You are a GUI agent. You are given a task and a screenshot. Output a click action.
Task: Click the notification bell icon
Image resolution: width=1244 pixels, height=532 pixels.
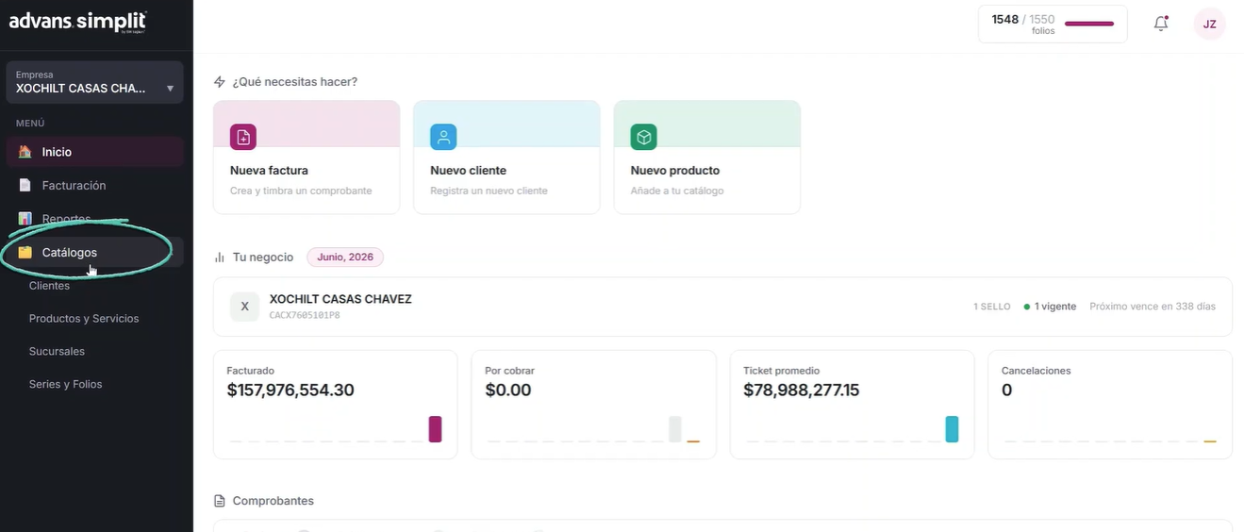click(x=1161, y=24)
